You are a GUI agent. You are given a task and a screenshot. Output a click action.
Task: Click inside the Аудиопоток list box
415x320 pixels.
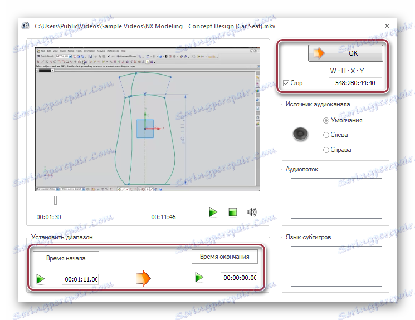click(x=336, y=198)
